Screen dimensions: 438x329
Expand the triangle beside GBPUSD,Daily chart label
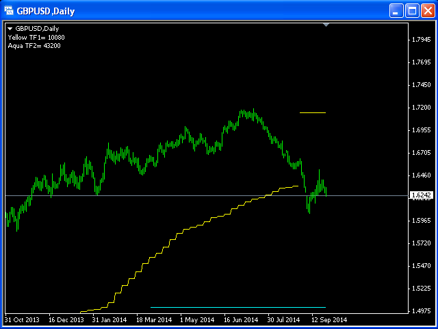point(10,28)
